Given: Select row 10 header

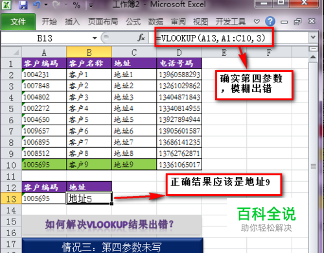Looking at the screenshot, I should 11,165.
